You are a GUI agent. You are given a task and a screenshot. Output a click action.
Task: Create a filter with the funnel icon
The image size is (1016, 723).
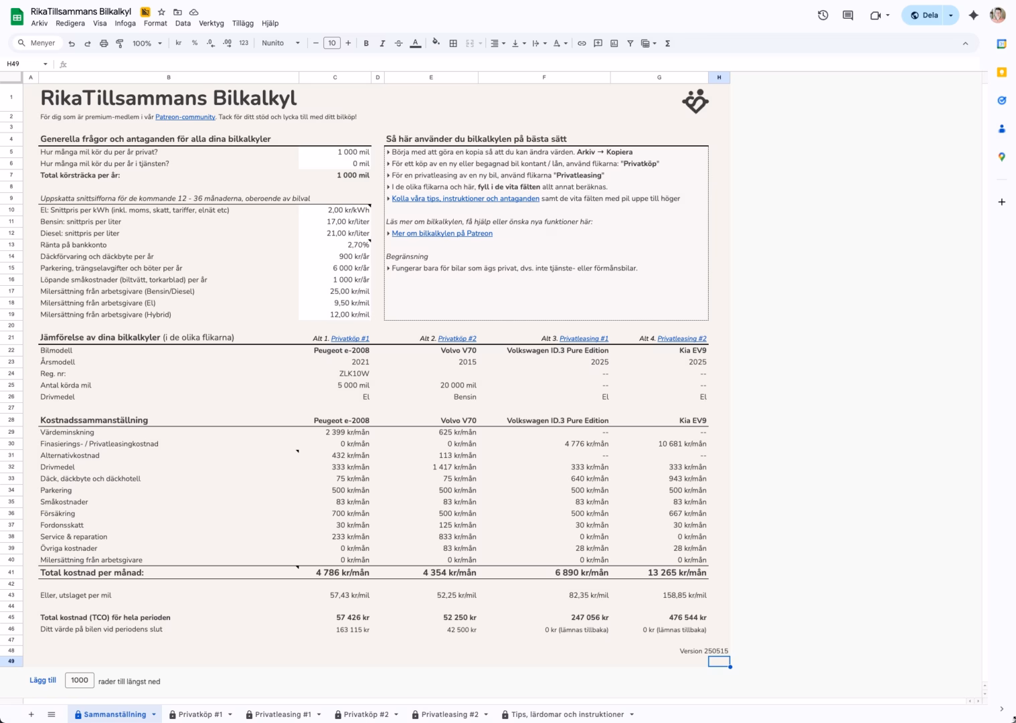click(x=630, y=43)
